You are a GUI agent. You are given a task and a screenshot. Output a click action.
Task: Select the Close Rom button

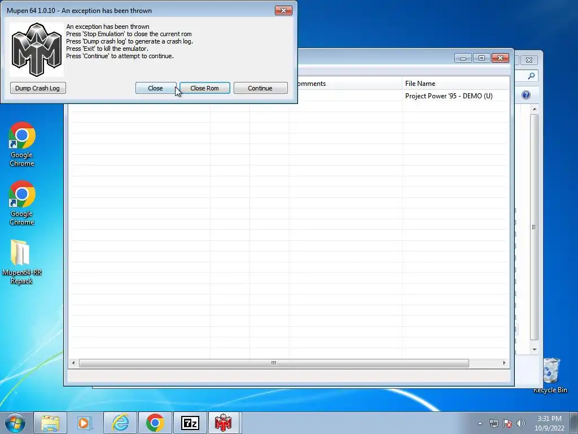tap(204, 88)
